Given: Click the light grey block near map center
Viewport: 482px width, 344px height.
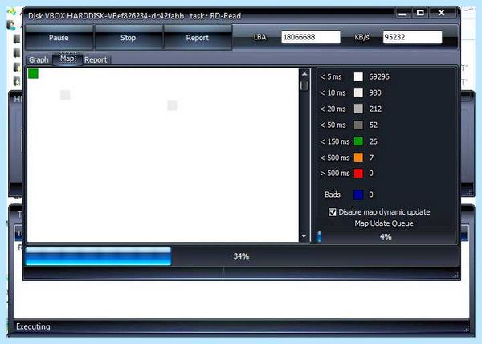Looking at the screenshot, I should pyautogui.click(x=173, y=105).
